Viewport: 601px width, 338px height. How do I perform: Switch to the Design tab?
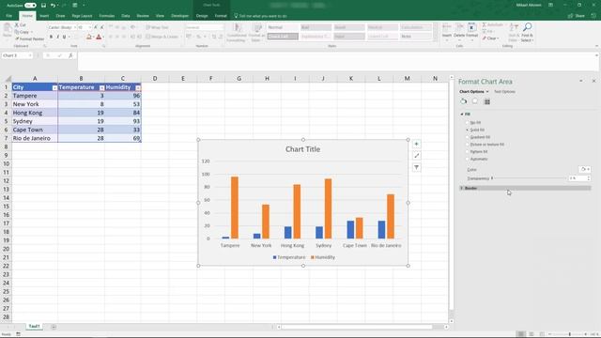tap(202, 16)
